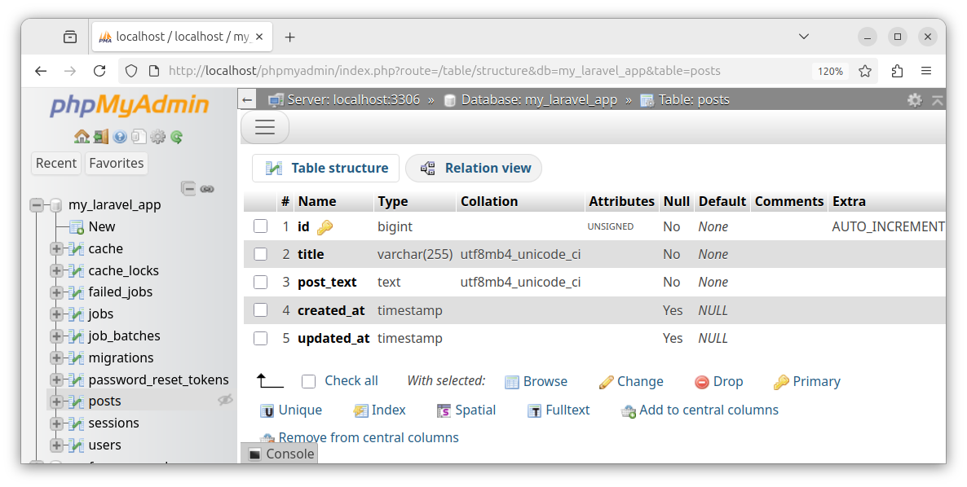Image resolution: width=967 pixels, height=487 pixels.
Task: Switch to Table structure tab
Action: tap(325, 168)
